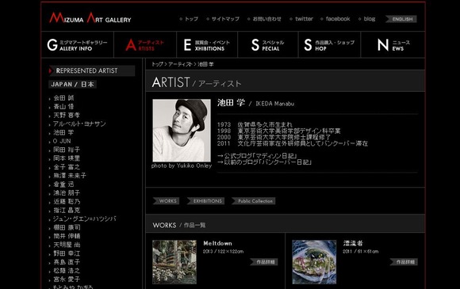Open artist アルベルト・ヨナサン in the sidebar
Image resolution: width=460 pixels, height=289 pixels.
79,124
